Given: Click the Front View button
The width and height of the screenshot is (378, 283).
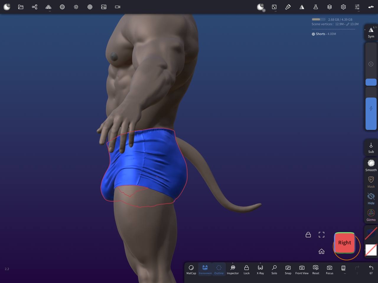Looking at the screenshot, I should 302,269.
